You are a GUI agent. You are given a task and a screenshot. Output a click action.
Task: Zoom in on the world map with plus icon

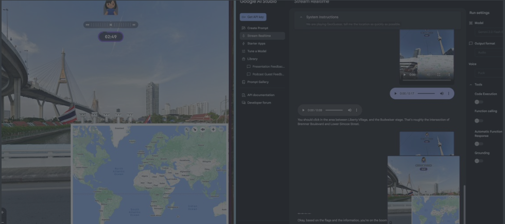(x=213, y=129)
